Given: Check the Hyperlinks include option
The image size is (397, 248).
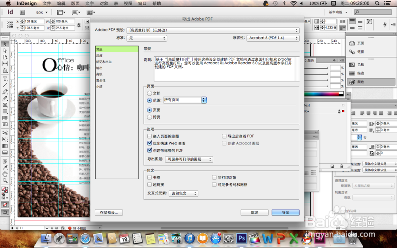Looking at the screenshot, I should point(149,185).
